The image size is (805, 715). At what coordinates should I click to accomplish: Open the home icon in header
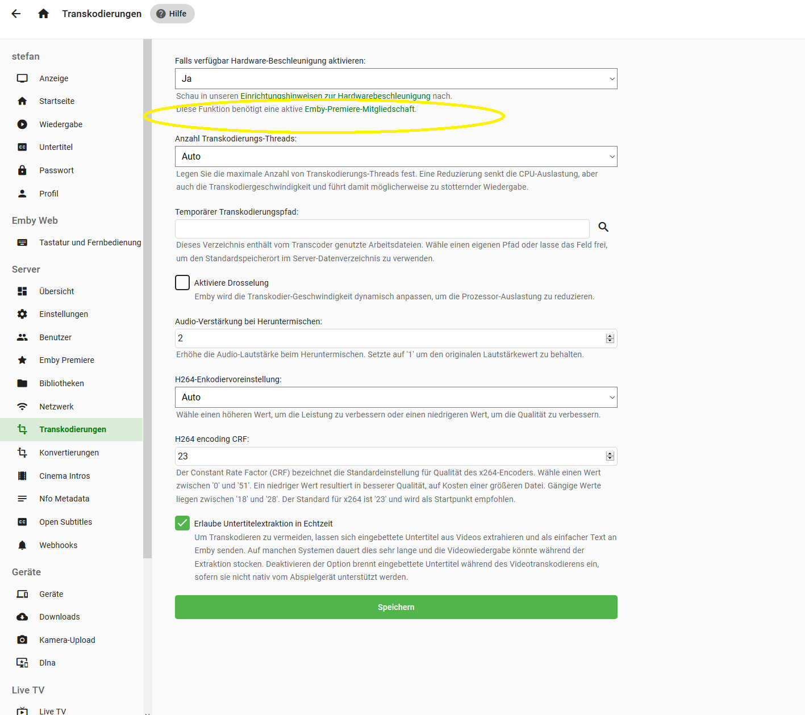pyautogui.click(x=43, y=14)
